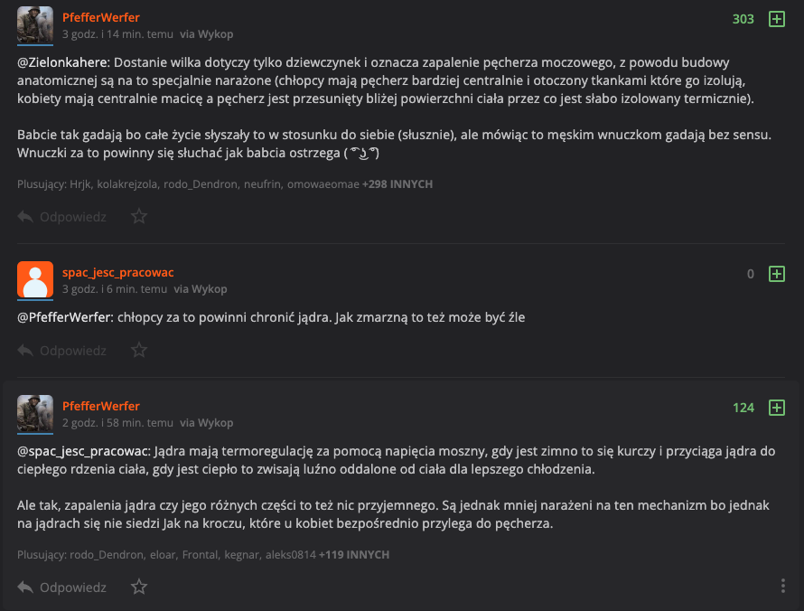The image size is (804, 611).
Task: Click the '3 godz. i 14 min. temu' timestamp
Action: pyautogui.click(x=115, y=34)
